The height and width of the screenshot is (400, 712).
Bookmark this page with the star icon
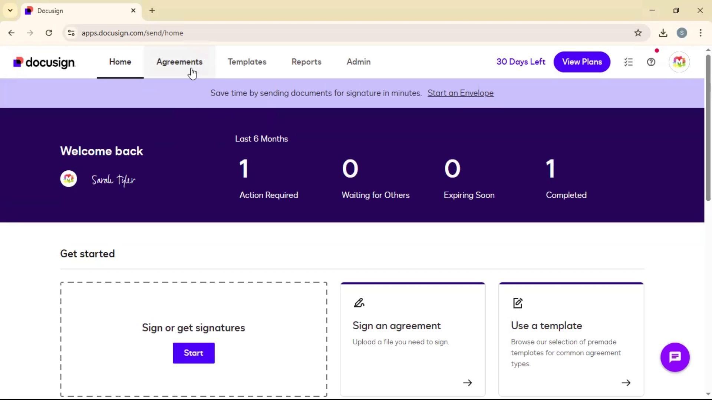coord(638,33)
